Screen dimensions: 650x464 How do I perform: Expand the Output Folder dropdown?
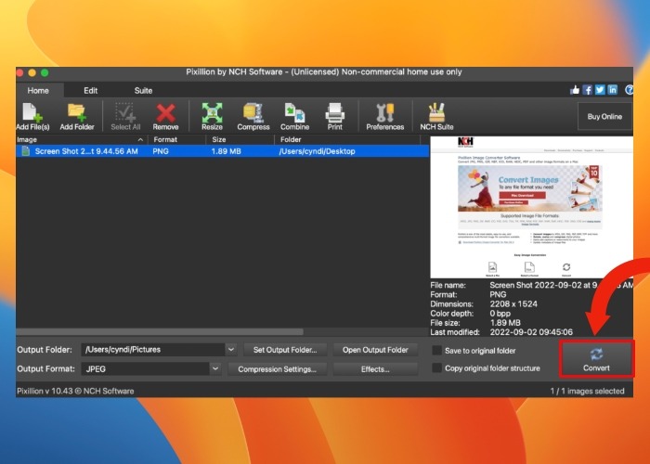[231, 350]
